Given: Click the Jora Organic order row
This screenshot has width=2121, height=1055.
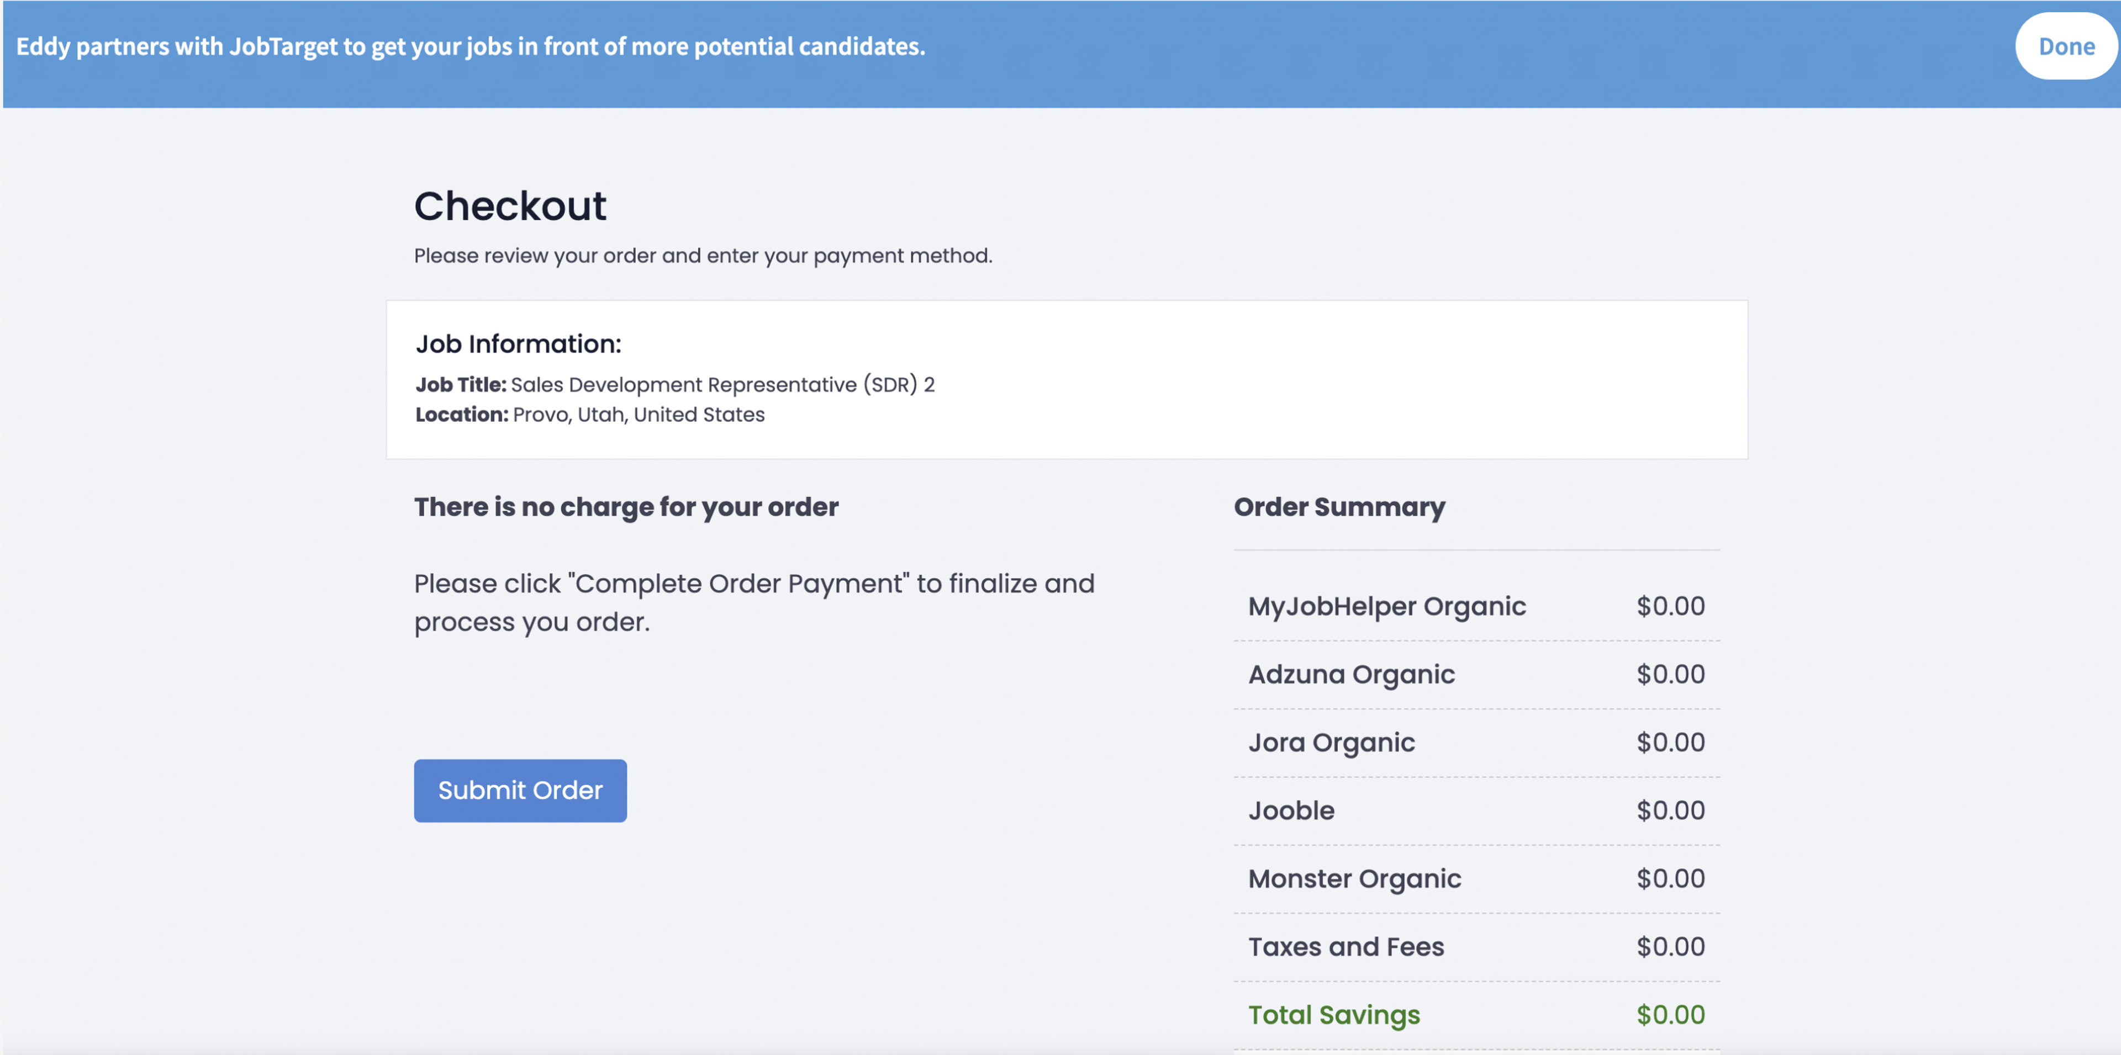Looking at the screenshot, I should point(1476,743).
